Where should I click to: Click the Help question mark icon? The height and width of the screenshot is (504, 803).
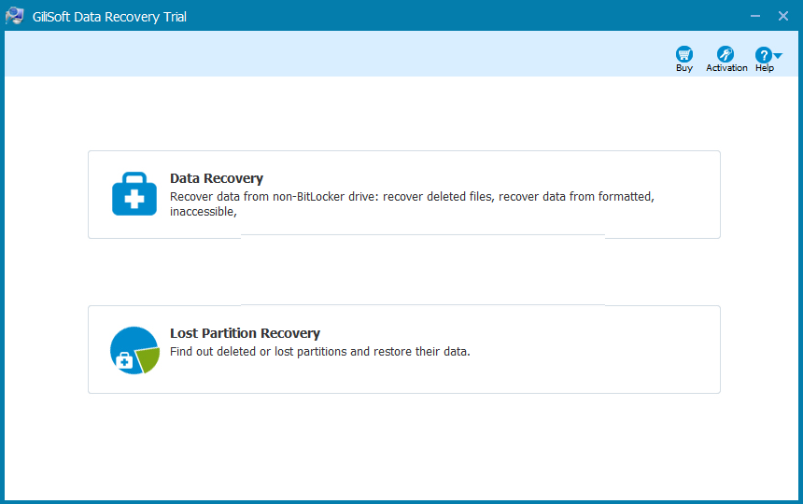[763, 55]
